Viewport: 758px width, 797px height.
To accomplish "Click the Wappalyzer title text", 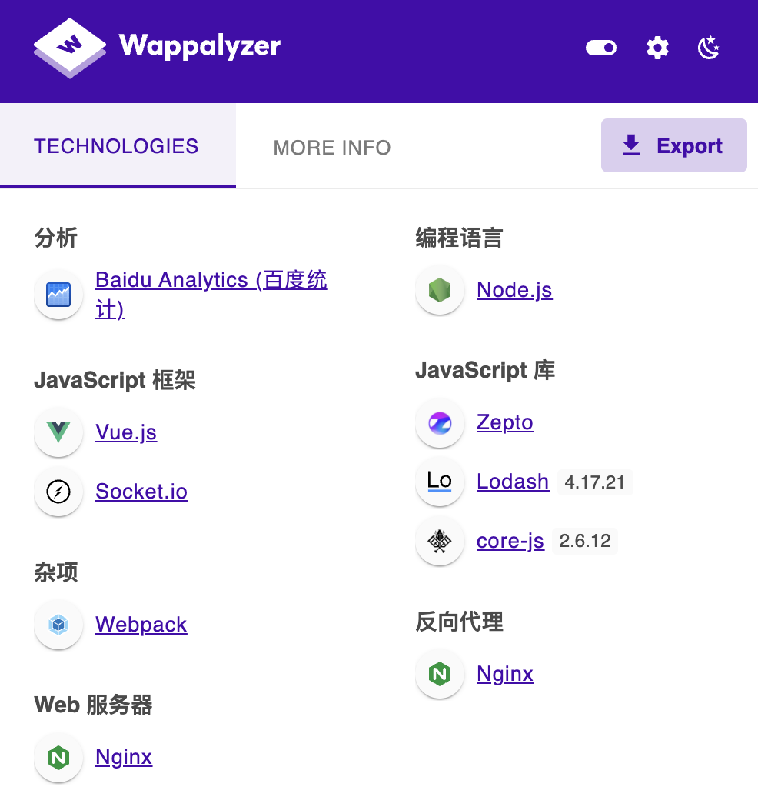I will [200, 45].
